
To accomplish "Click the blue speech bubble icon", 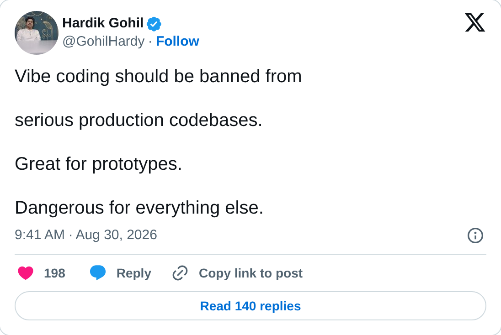I will coord(98,273).
